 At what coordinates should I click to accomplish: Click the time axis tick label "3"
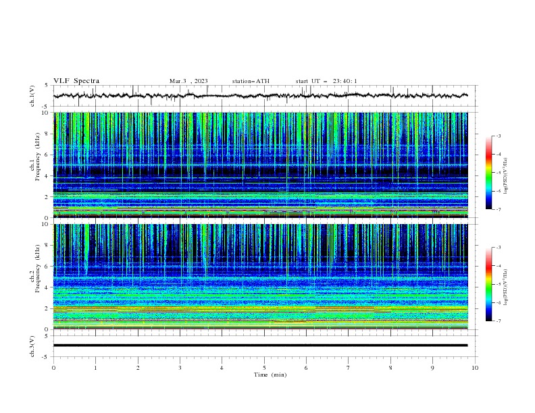tap(180, 368)
